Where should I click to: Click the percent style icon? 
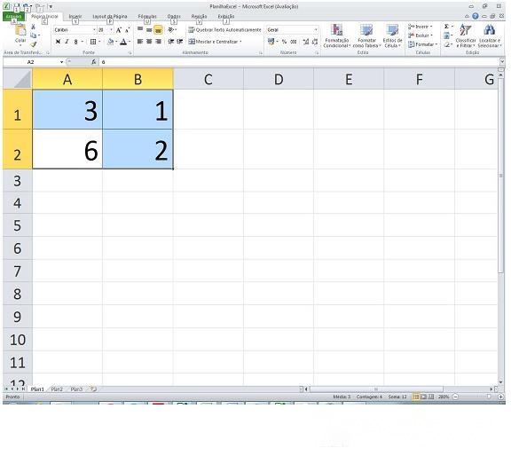[284, 42]
